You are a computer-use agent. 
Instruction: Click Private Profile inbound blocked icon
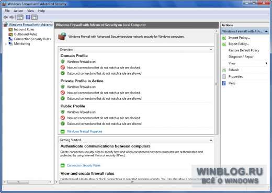tap(63, 93)
